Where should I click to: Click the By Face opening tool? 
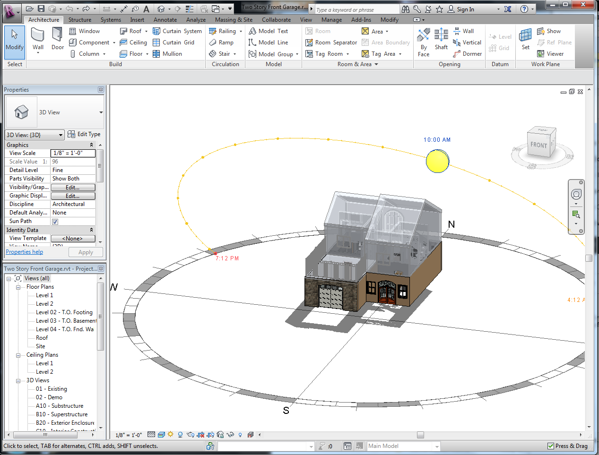pos(424,42)
